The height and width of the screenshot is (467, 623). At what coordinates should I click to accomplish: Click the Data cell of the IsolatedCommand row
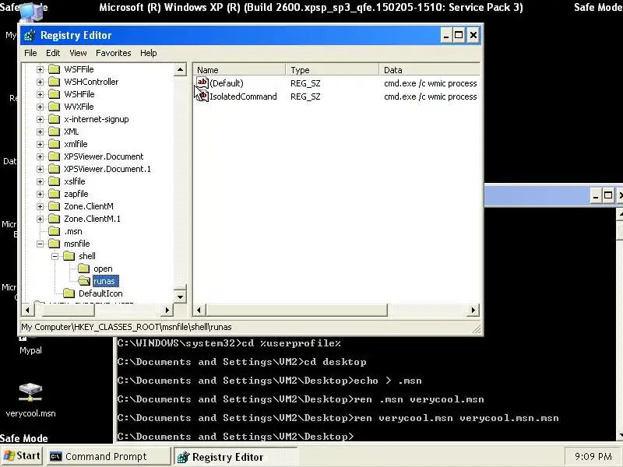click(x=431, y=97)
